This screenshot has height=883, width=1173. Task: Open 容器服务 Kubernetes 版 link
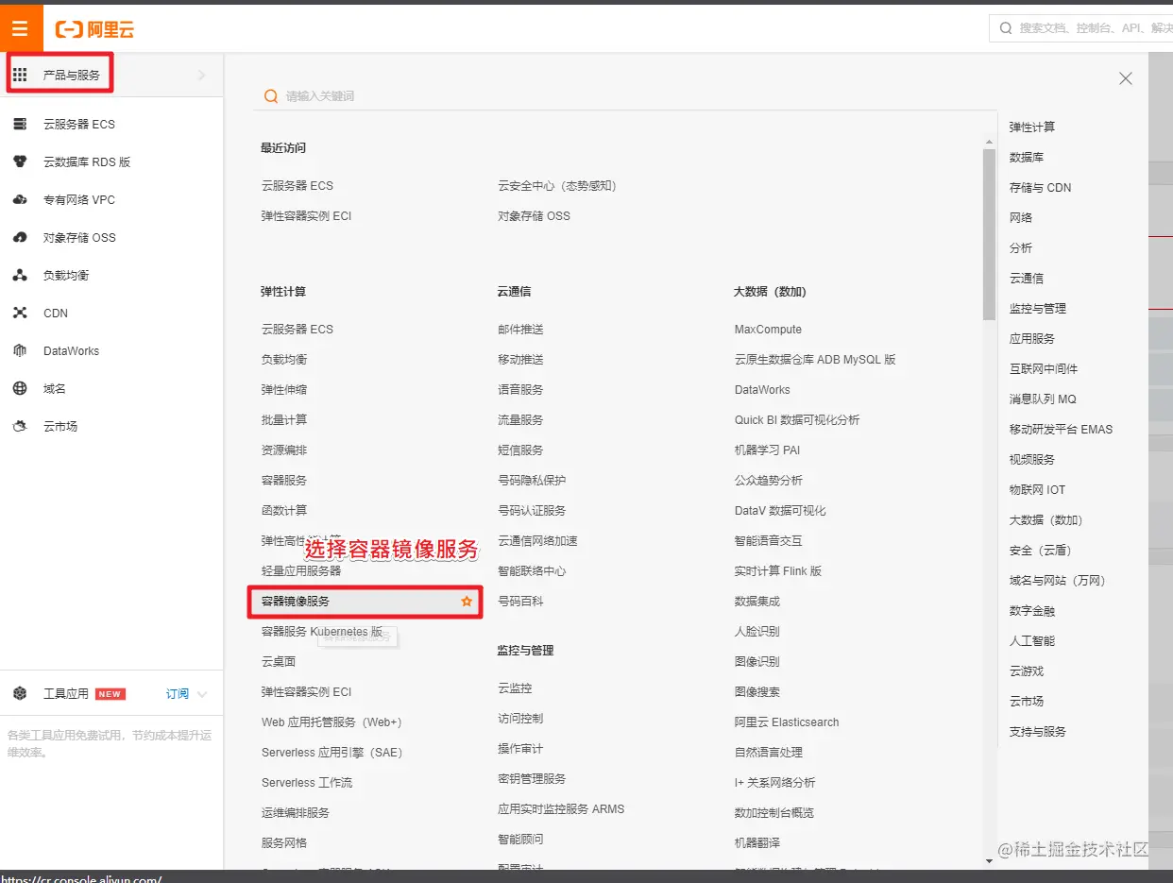tap(322, 631)
